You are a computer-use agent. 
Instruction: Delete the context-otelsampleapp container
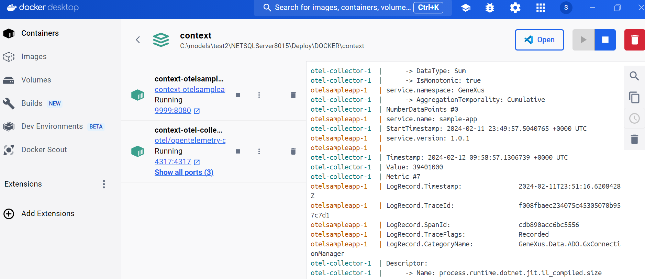(x=293, y=95)
